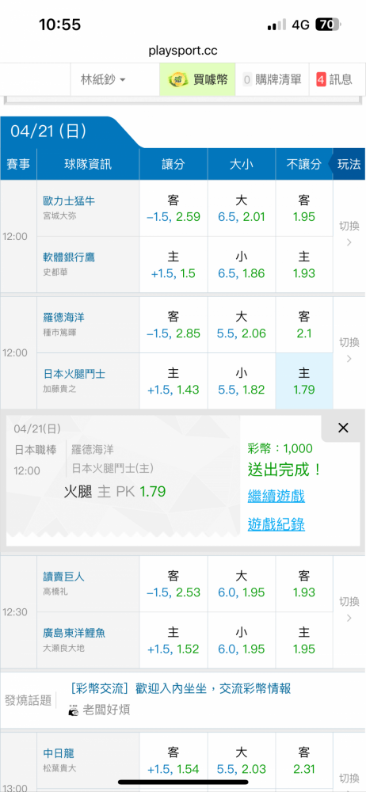Open 軟體銀行鷹 team info link
This screenshot has height=792, width=366.
69,257
